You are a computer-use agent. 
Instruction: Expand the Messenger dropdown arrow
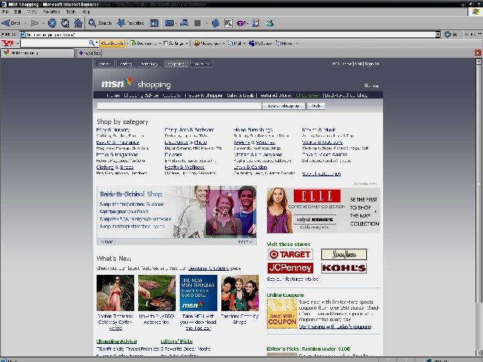(x=223, y=44)
